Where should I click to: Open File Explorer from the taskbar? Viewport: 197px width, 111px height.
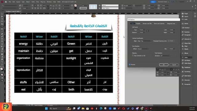point(83,109)
